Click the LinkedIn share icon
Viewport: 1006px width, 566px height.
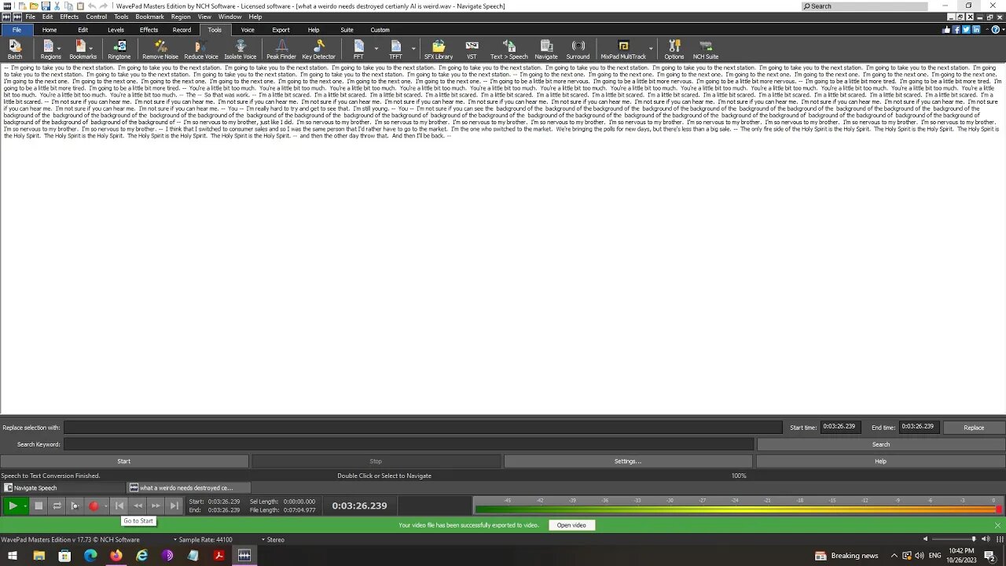[976, 30]
